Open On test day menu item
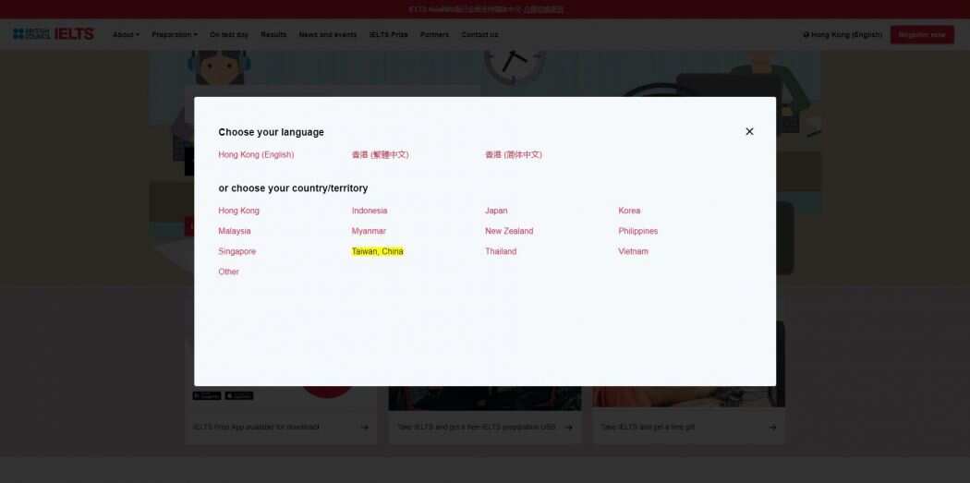 pyautogui.click(x=229, y=35)
